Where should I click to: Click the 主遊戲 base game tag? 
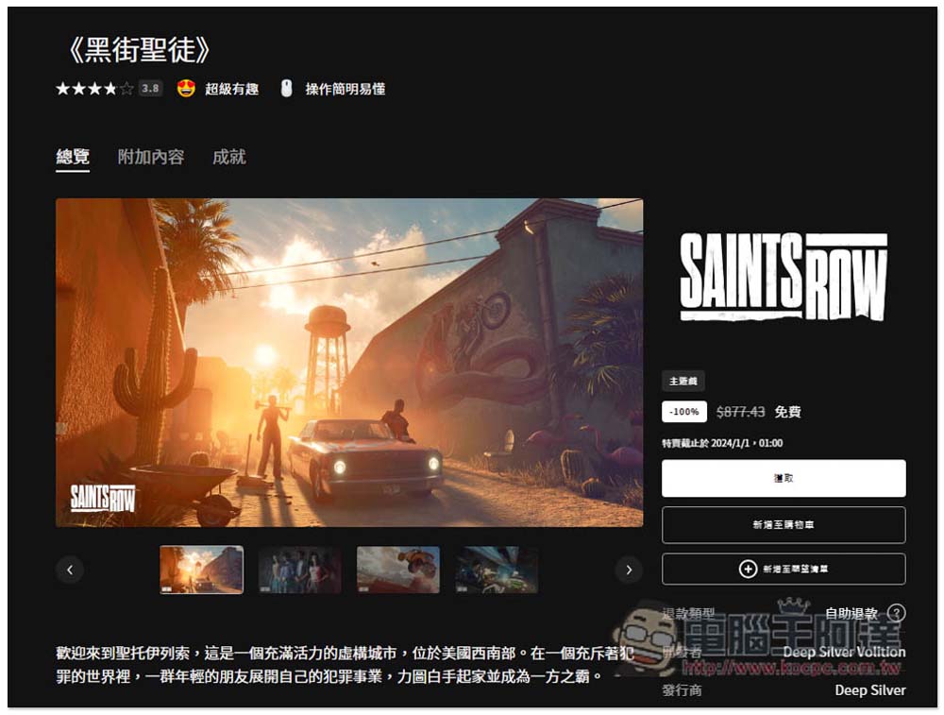click(x=683, y=382)
